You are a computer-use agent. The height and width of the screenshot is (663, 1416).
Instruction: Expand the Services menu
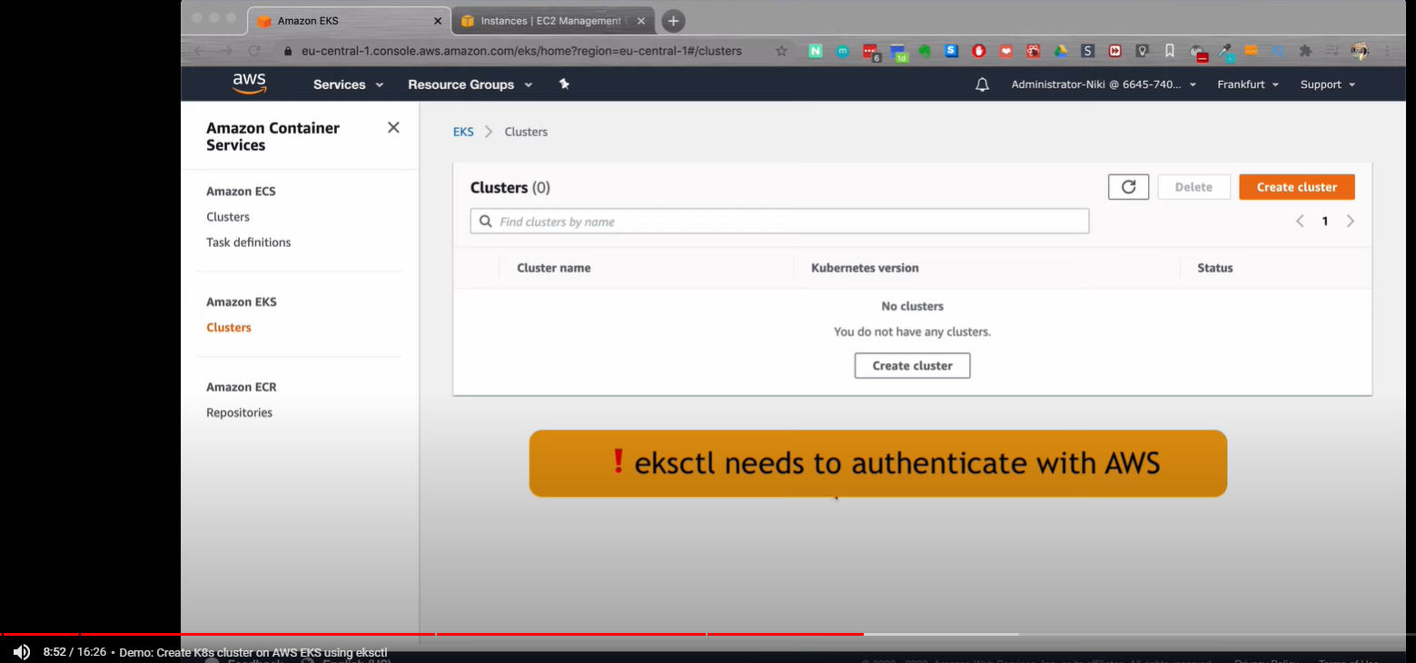348,84
